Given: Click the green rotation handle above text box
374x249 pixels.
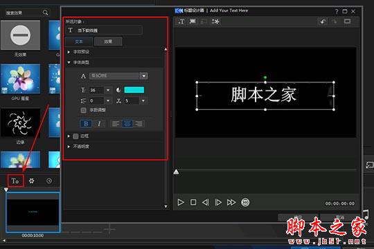Looking at the screenshot, I should 265,77.
